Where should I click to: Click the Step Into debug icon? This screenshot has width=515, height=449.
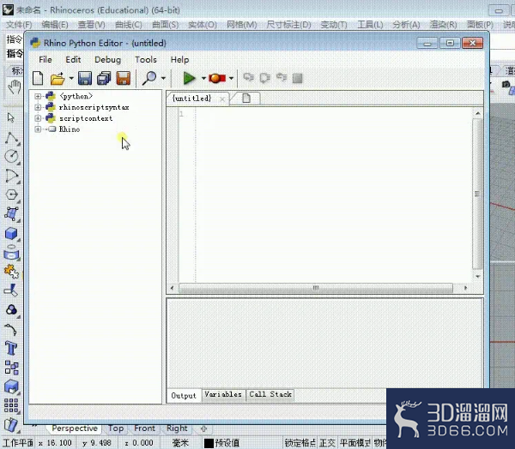coord(249,78)
